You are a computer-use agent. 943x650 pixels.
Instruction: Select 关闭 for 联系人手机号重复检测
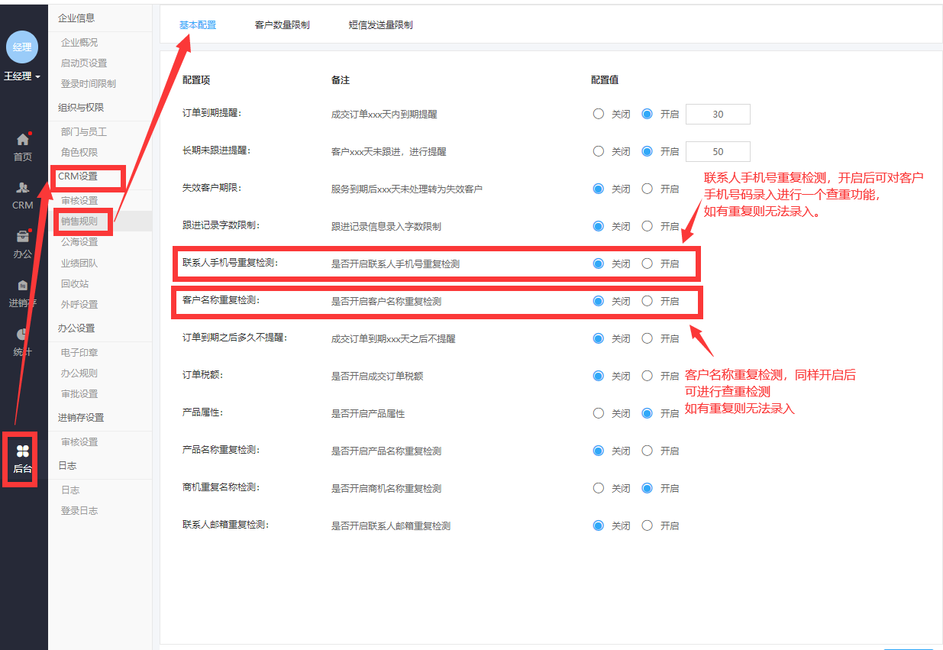pos(599,264)
